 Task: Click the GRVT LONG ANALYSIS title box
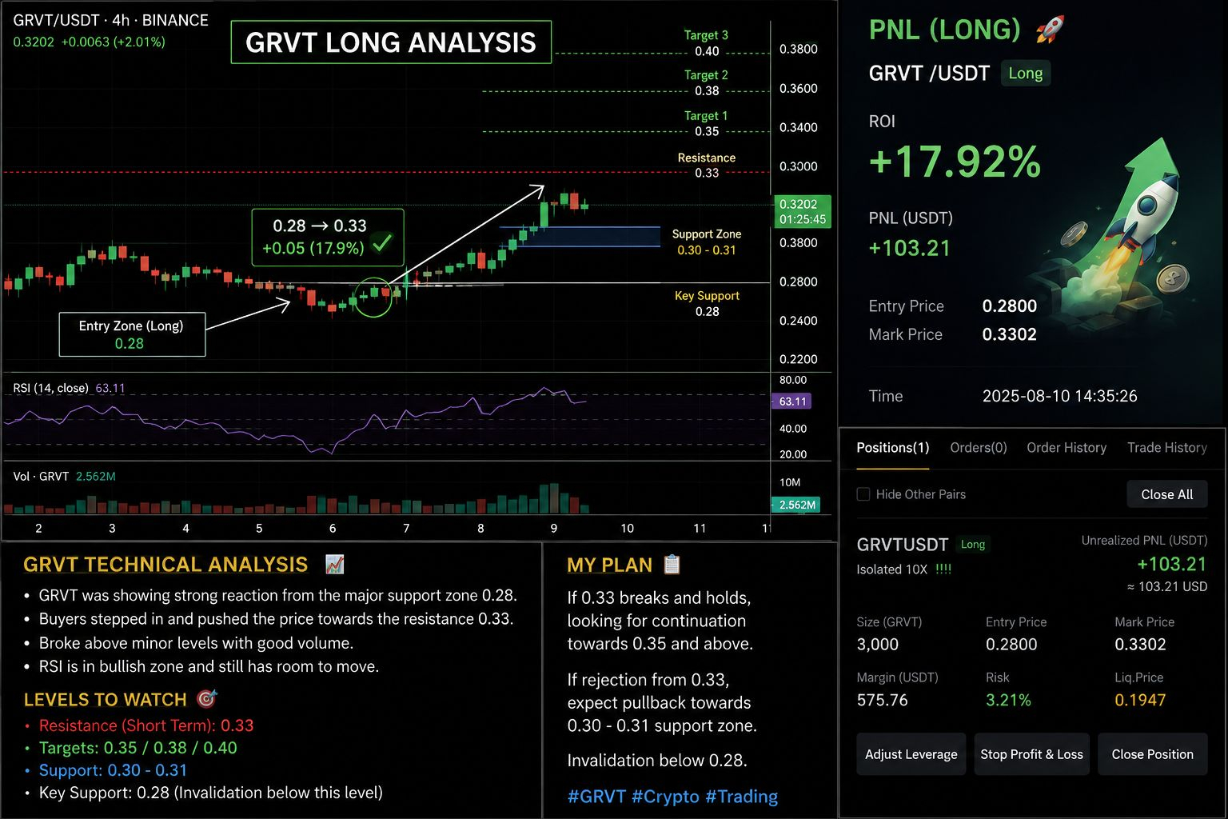tap(391, 42)
